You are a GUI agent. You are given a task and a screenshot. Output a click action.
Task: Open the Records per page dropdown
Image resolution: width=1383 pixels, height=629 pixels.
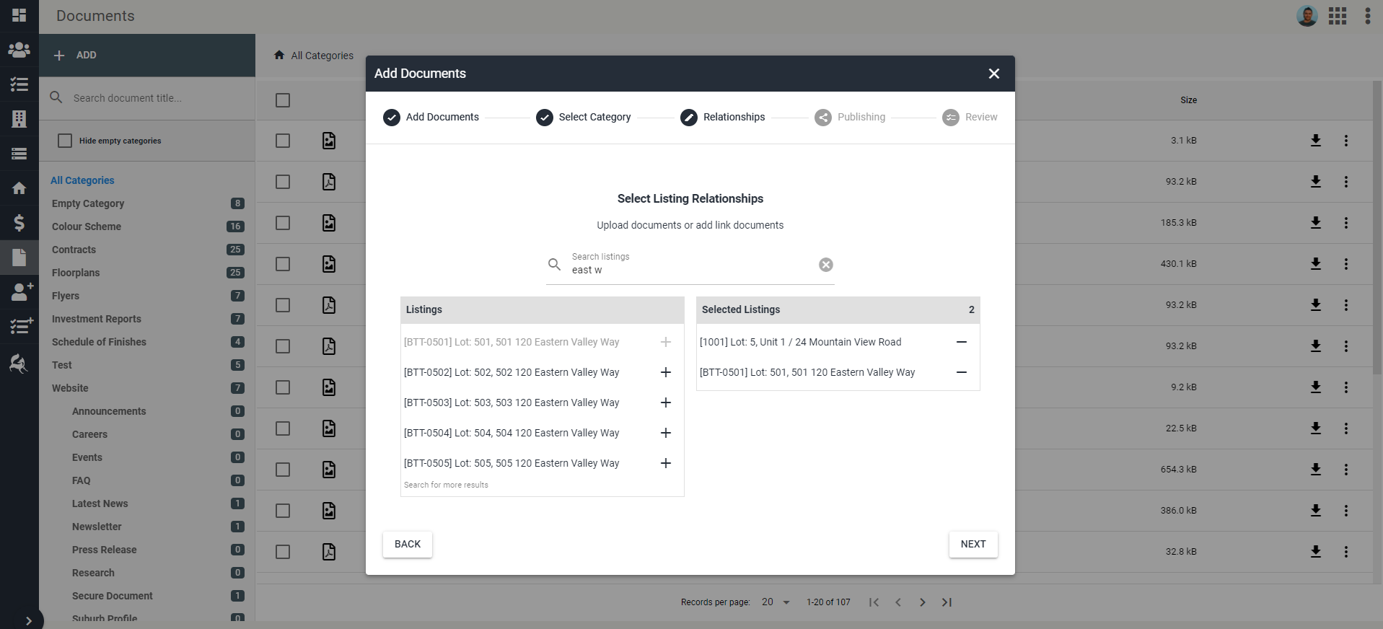pos(776,602)
